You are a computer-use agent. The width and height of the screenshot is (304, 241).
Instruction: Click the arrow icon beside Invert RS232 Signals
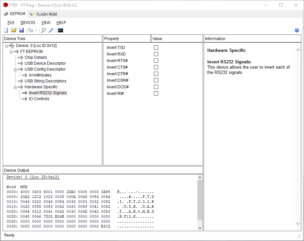coord(25,93)
